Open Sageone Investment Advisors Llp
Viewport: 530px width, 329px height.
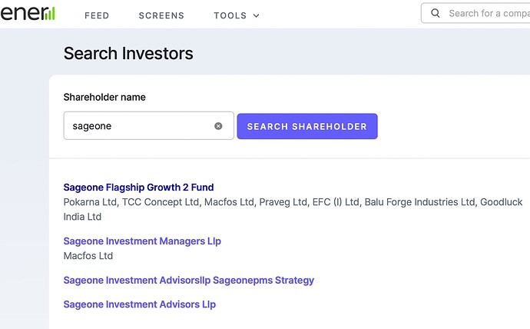click(140, 304)
